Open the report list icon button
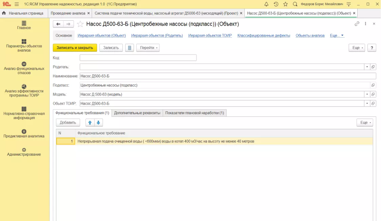The image size is (381, 221). tap(130, 48)
